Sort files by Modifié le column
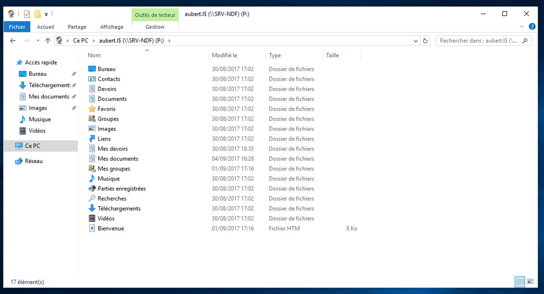 coord(224,55)
